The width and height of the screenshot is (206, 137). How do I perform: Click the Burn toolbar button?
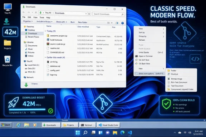[73, 22]
